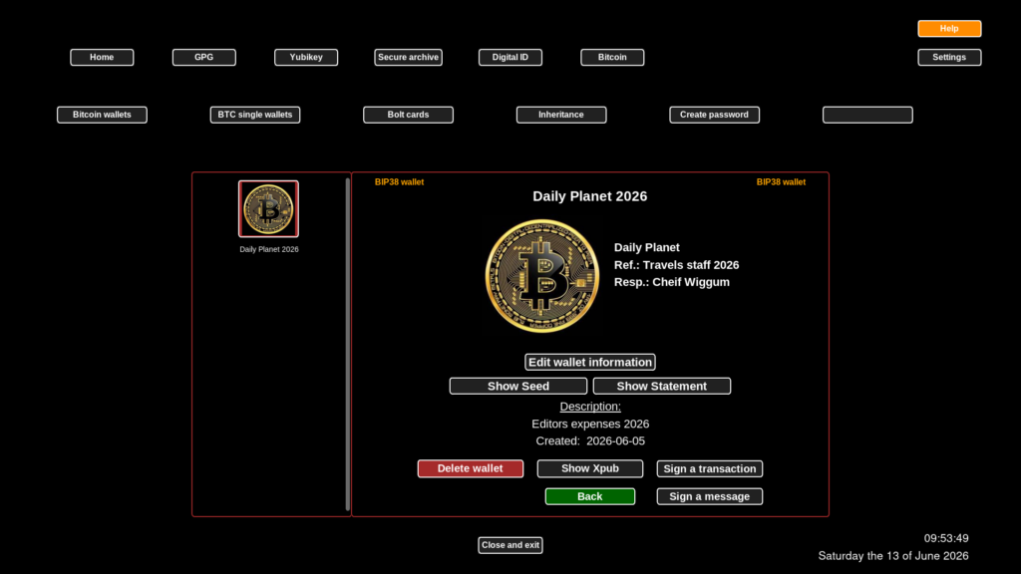The height and width of the screenshot is (574, 1021).
Task: Click the wallet list scrollbar
Action: (x=348, y=344)
